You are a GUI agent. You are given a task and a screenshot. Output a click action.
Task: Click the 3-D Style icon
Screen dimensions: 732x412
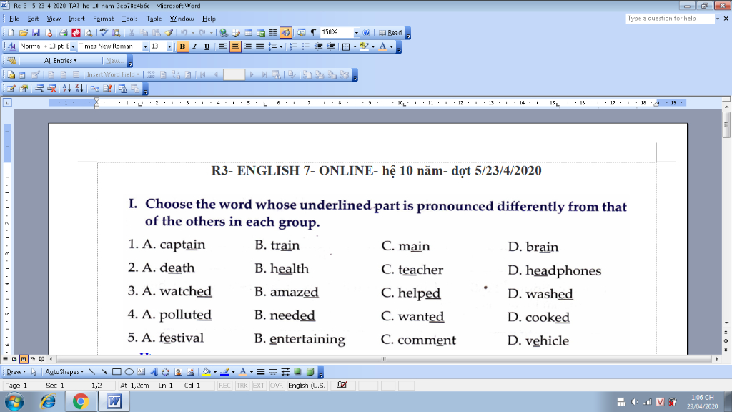tap(310, 372)
